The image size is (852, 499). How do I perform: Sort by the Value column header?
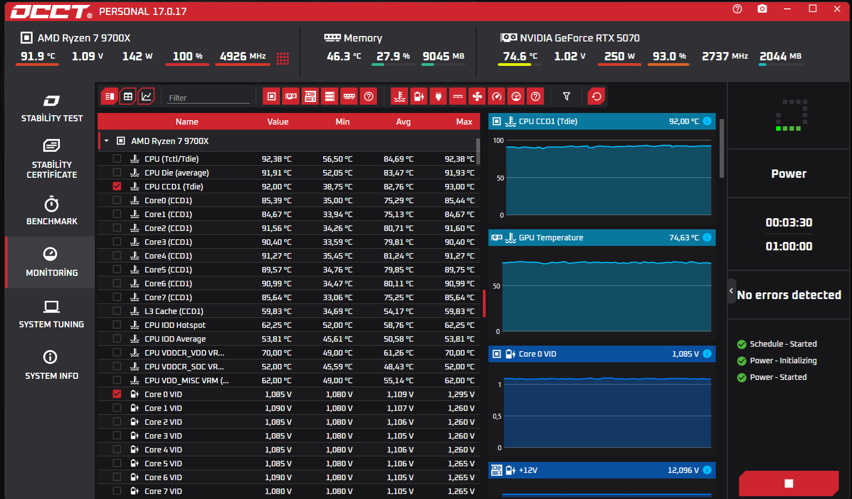(x=278, y=122)
